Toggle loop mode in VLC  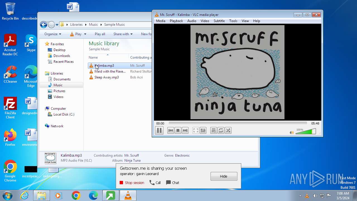click(x=221, y=130)
